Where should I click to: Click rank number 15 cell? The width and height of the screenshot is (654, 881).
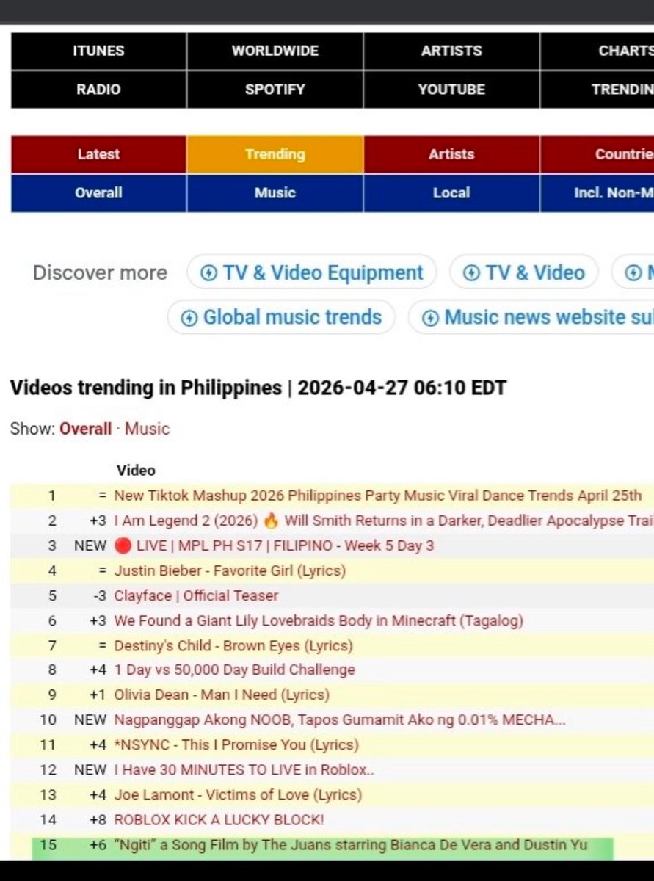point(48,845)
